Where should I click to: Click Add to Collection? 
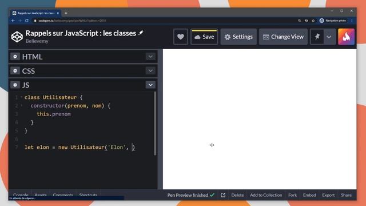(x=266, y=195)
